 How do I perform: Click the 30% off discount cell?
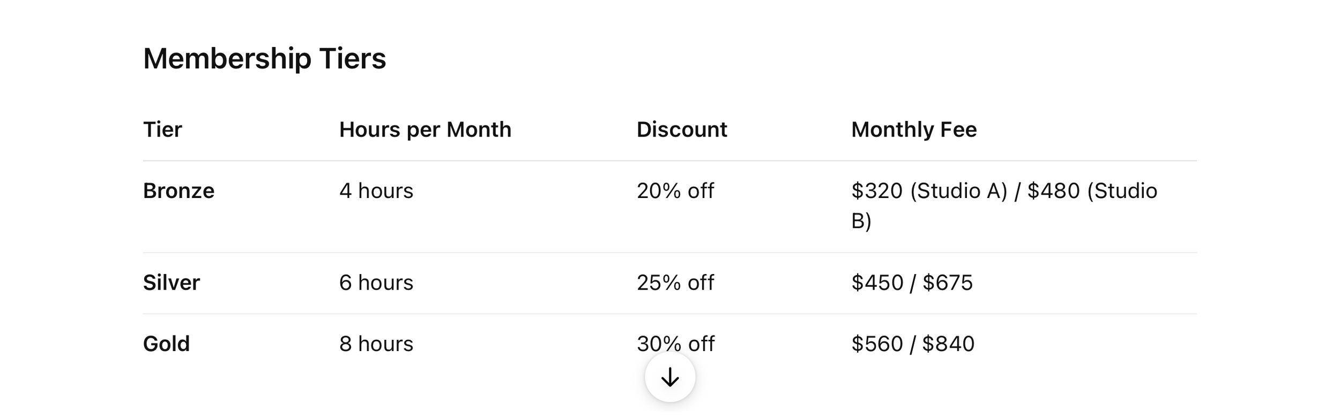(x=675, y=344)
